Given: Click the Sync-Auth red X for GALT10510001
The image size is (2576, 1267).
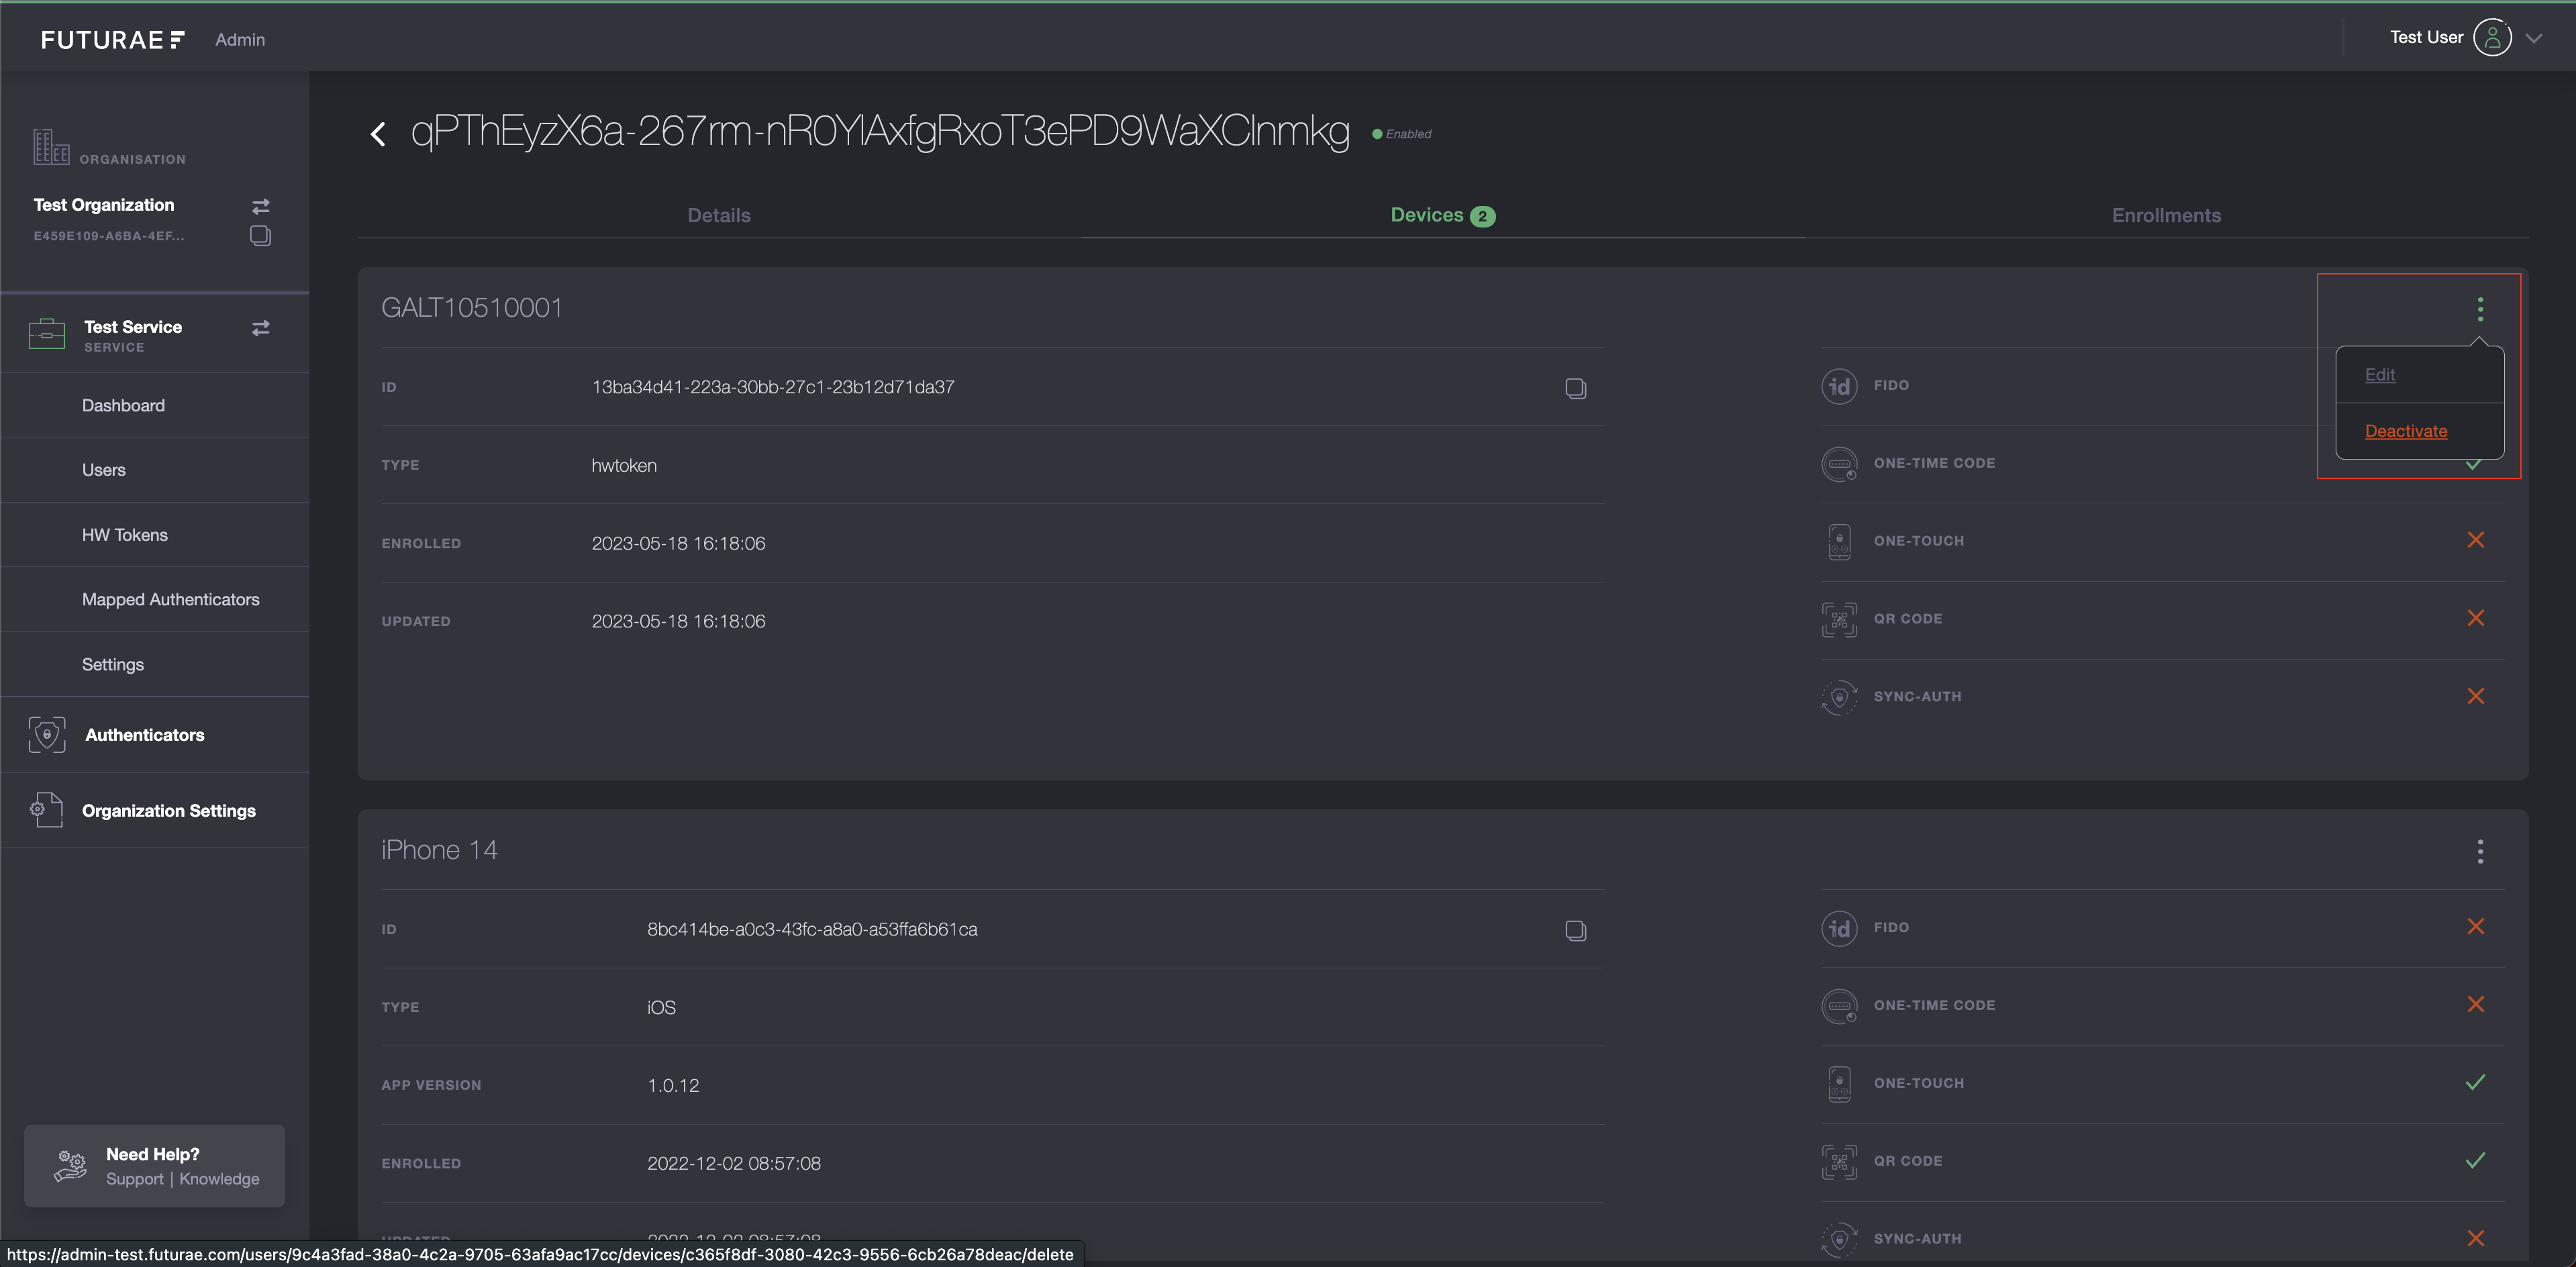Looking at the screenshot, I should point(2476,696).
